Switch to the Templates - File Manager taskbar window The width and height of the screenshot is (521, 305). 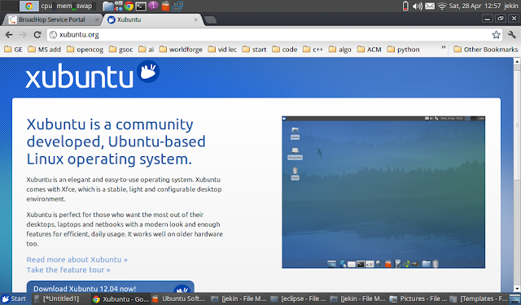[479, 298]
